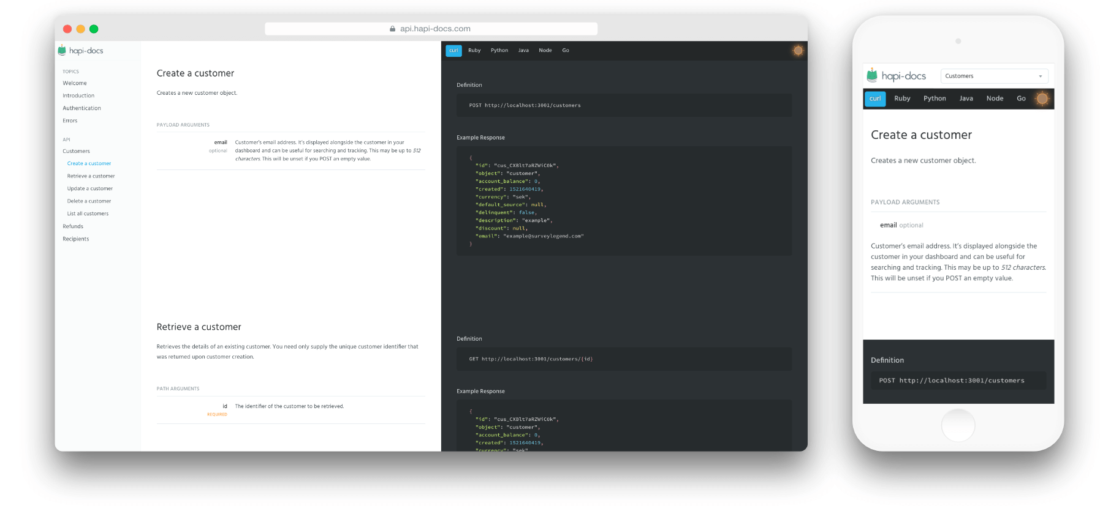Click the hapi-docs logo on mobile view
Image resolution: width=1119 pixels, height=506 pixels.
point(897,76)
